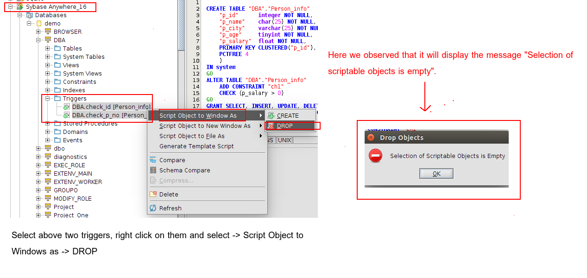
Task: Click the Constraints folder icon
Action: pos(57,82)
